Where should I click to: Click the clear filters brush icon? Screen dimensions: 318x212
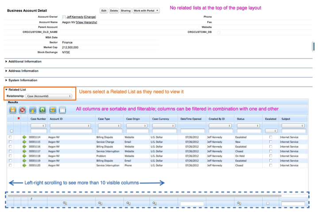tap(32, 110)
